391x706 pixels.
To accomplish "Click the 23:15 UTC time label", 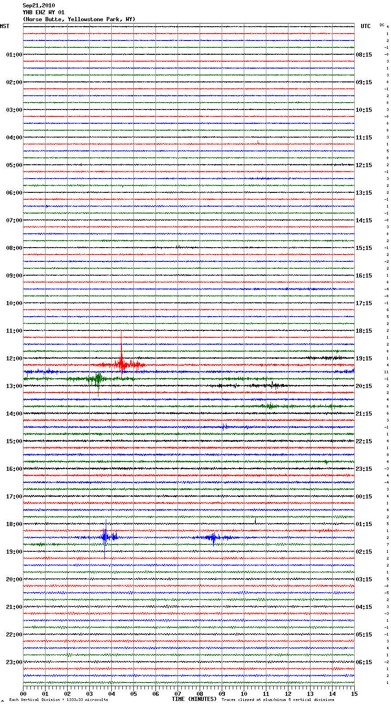I will click(364, 469).
